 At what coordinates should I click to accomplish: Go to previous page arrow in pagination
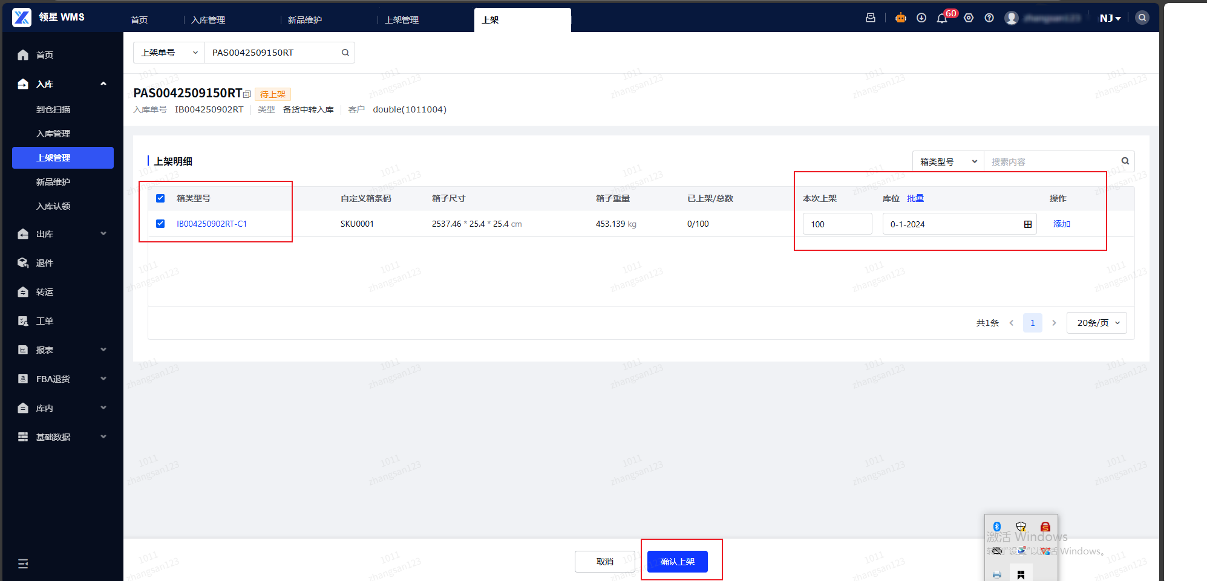[x=1012, y=323]
